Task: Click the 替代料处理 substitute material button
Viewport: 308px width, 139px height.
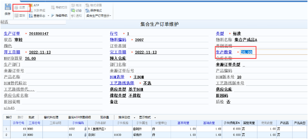Action: 51,117
